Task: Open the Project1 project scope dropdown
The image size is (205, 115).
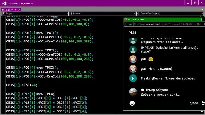Action: (x=35, y=14)
